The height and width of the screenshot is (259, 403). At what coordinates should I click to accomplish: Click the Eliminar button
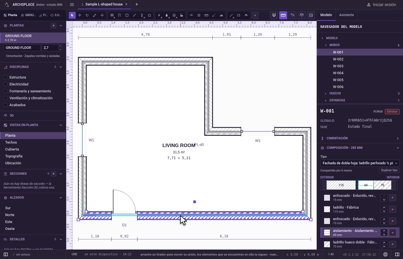(392, 112)
